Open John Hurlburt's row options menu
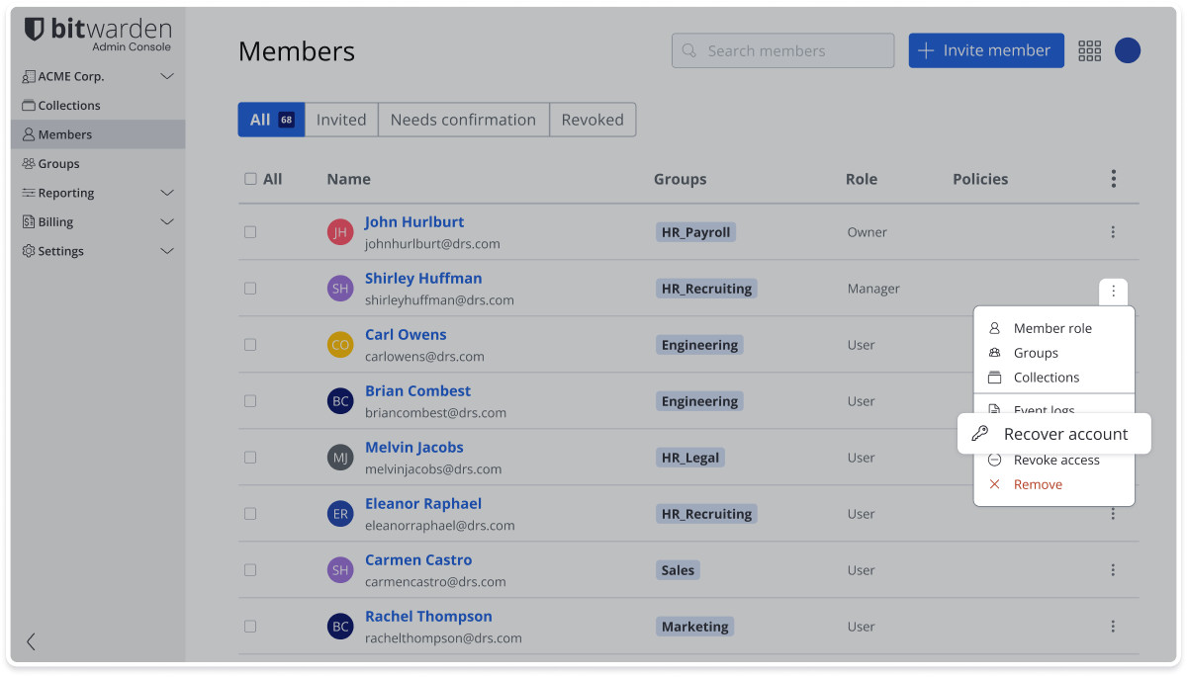 pyautogui.click(x=1113, y=232)
